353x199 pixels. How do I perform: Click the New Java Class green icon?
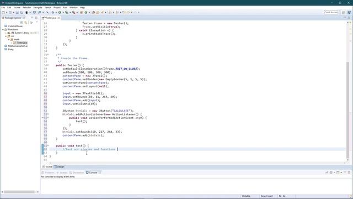[x=86, y=12]
